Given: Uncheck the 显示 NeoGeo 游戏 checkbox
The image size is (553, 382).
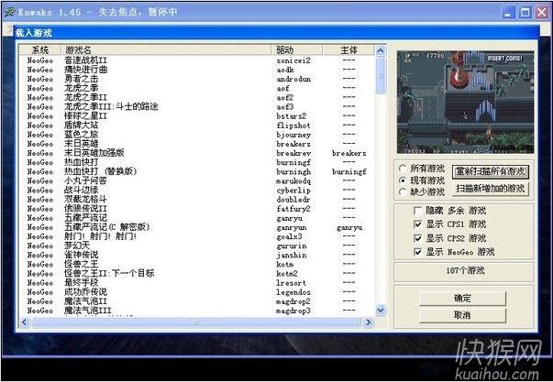Looking at the screenshot, I should click(x=418, y=251).
